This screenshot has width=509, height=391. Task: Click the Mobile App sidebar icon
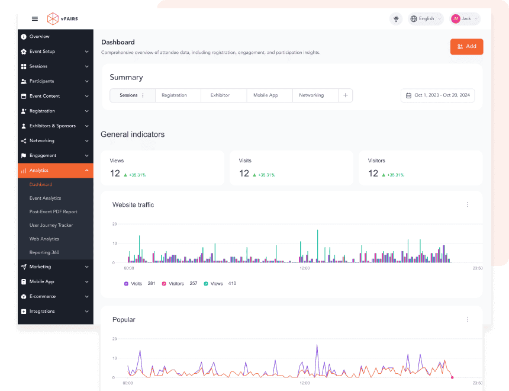click(x=24, y=282)
